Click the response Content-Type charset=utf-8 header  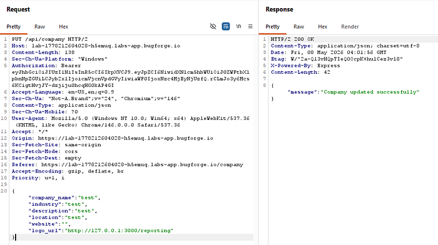(345, 46)
